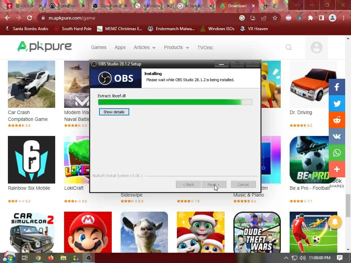The height and width of the screenshot is (263, 351).
Task: Switch to Chrome on the taskbar
Action: [38, 258]
